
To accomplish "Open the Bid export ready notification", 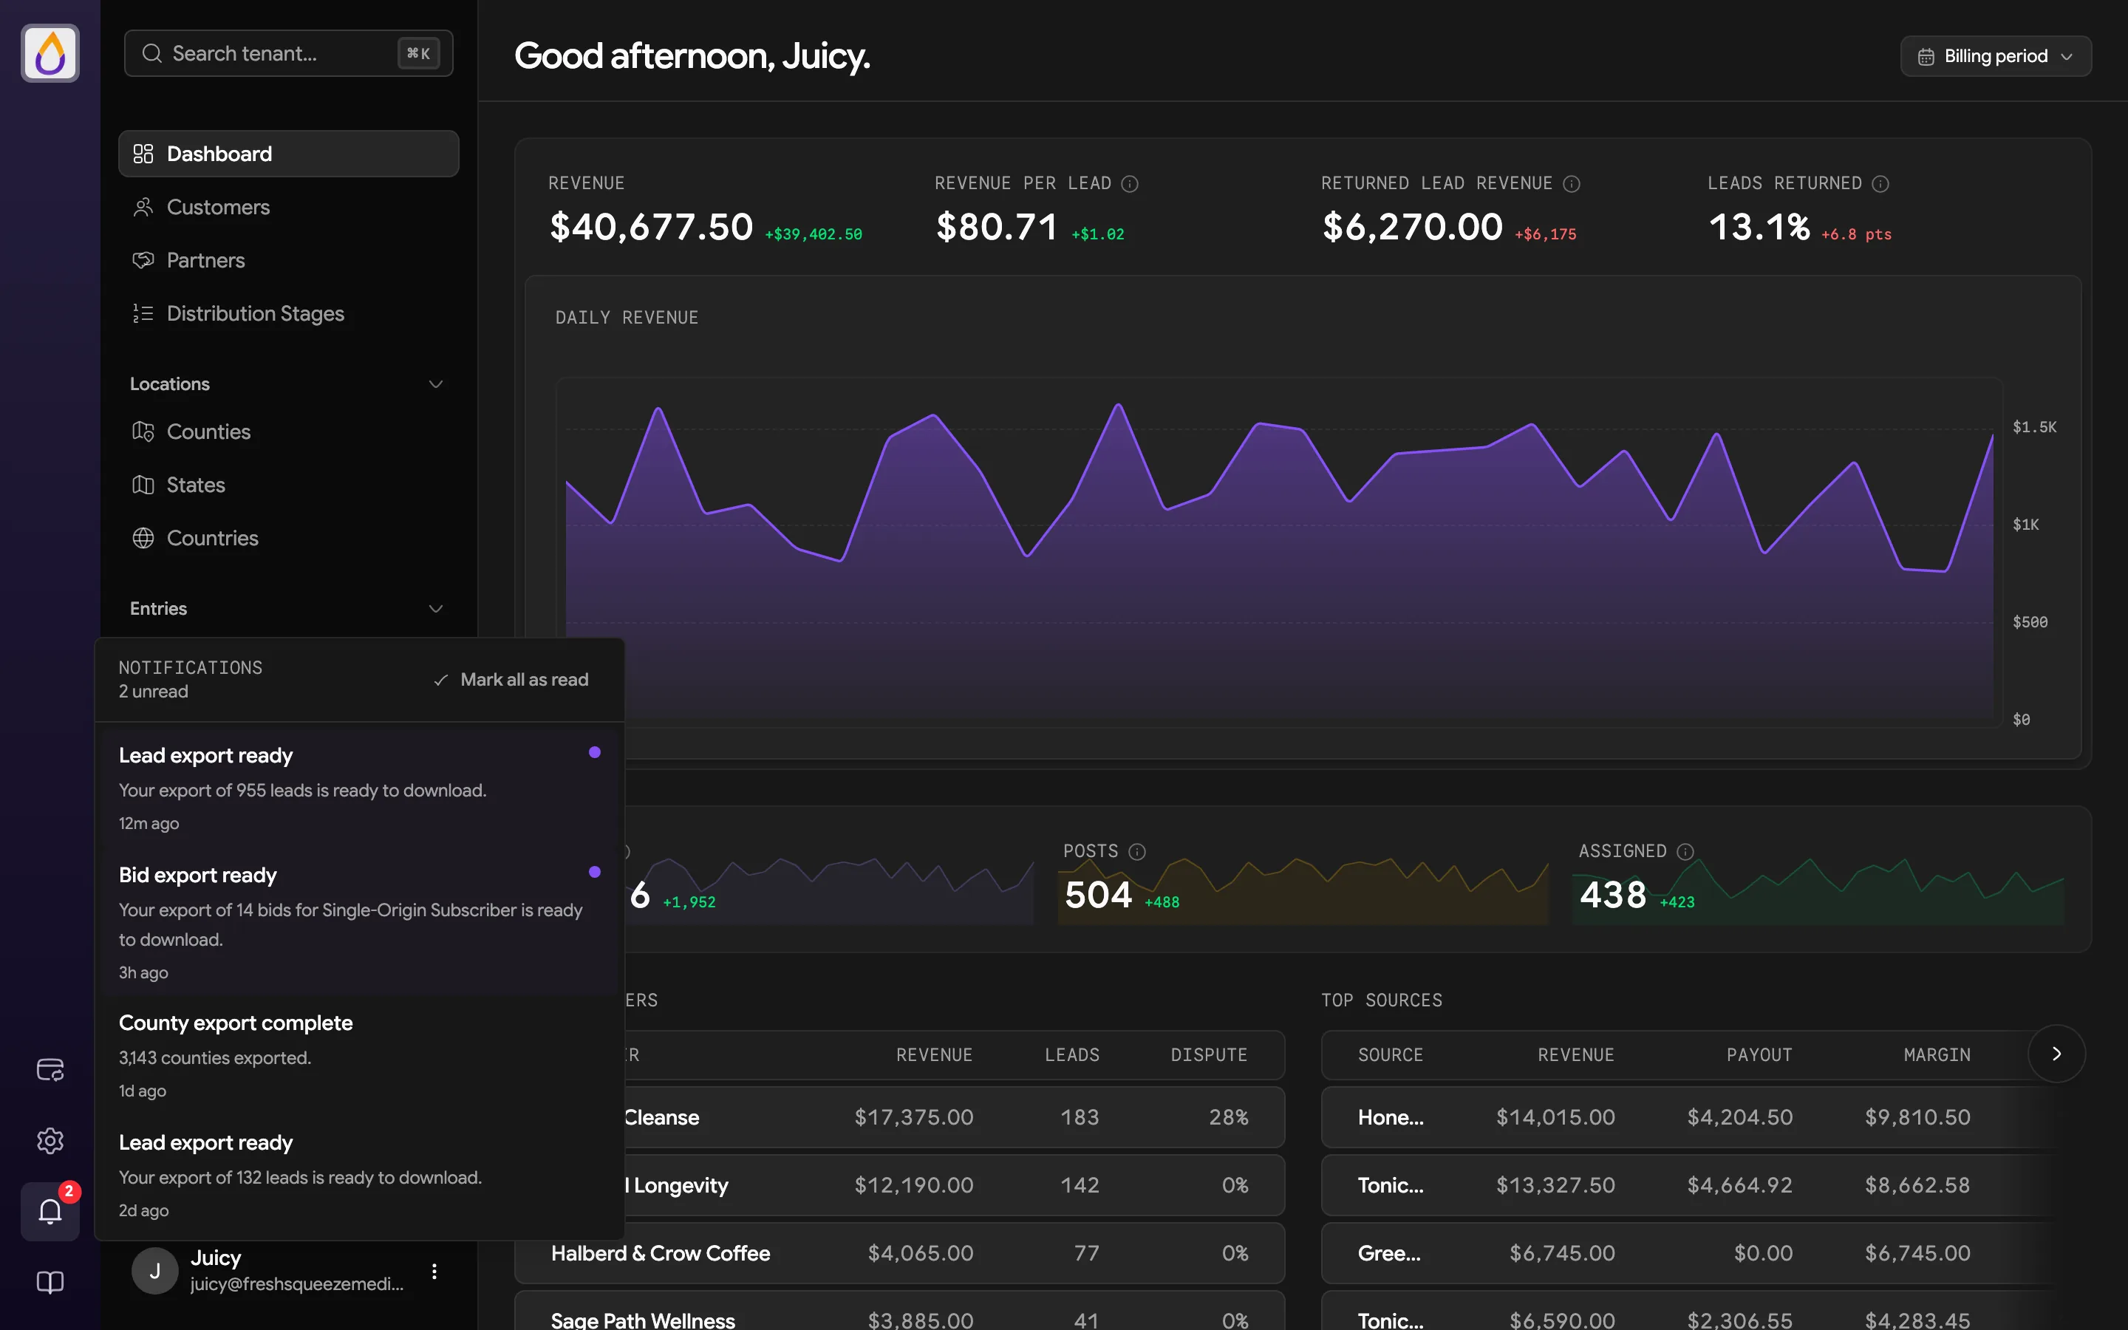I will 359,922.
